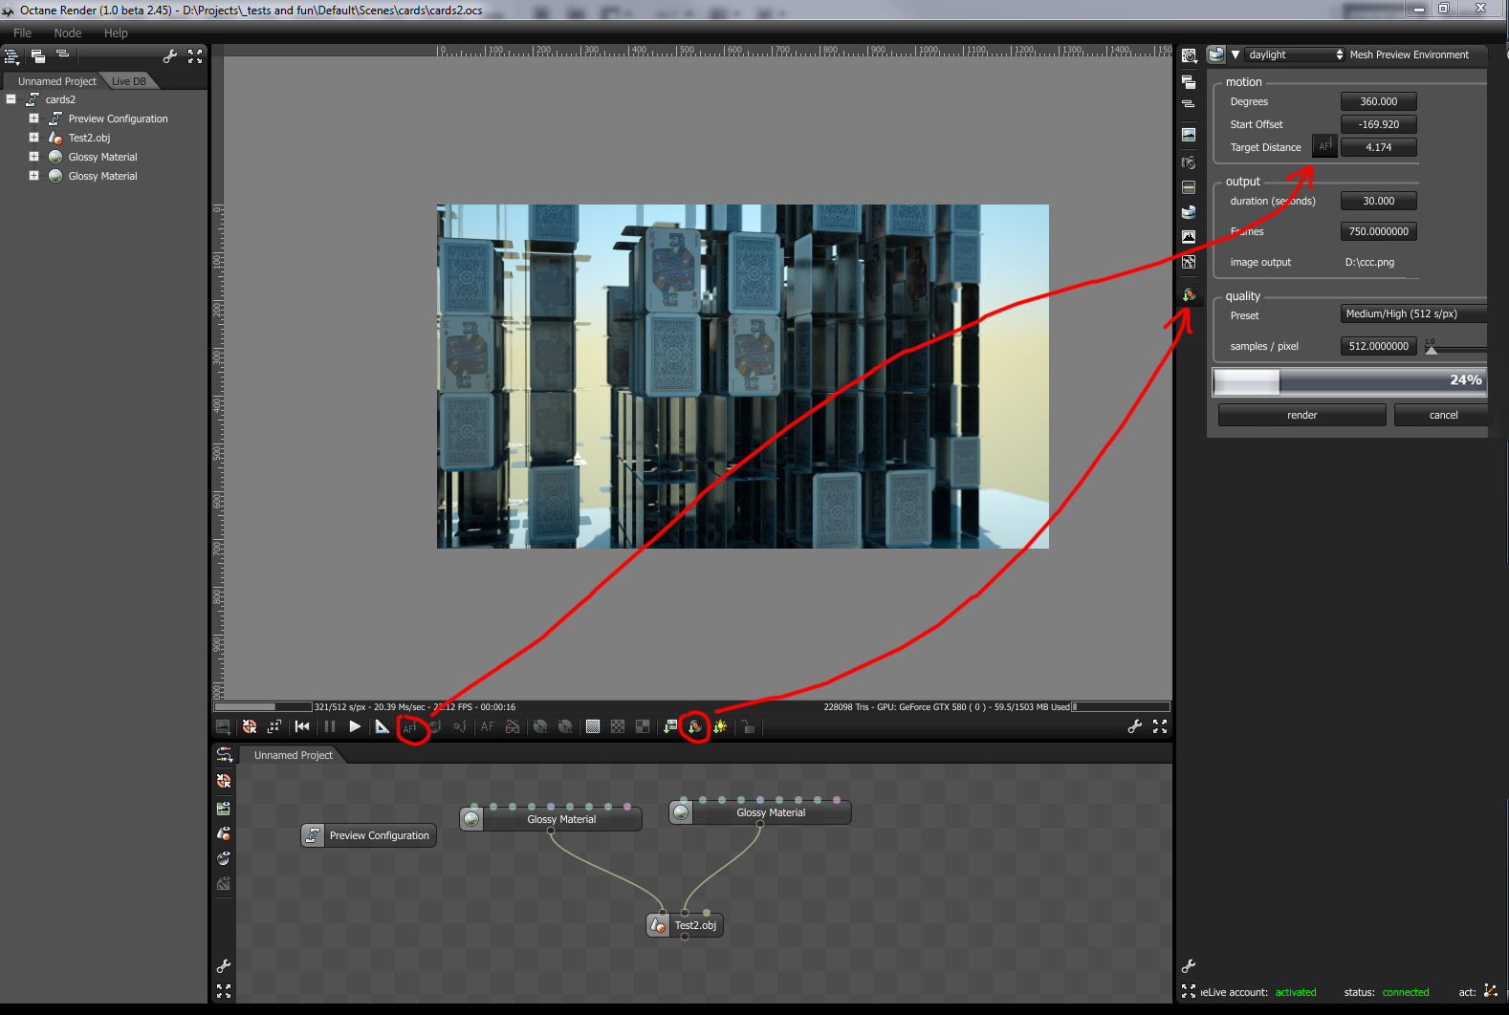Screen dimensions: 1509x1015
Task: Click the imager histogram icon in the inspector sidebar
Action: click(1189, 237)
